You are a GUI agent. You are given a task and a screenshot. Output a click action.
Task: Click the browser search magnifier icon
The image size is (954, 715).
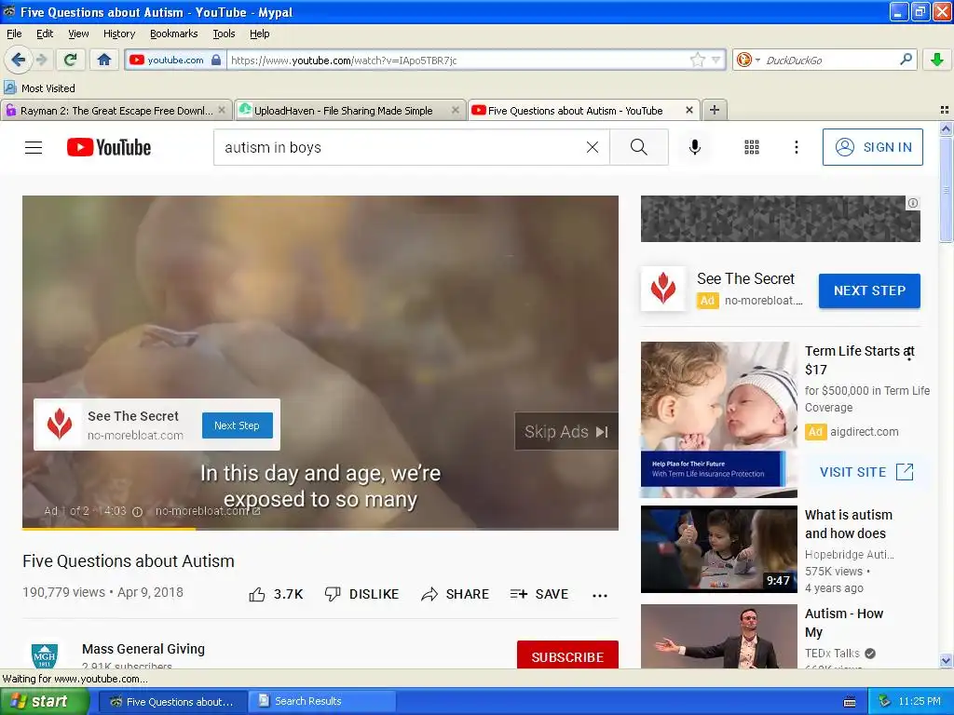point(906,60)
